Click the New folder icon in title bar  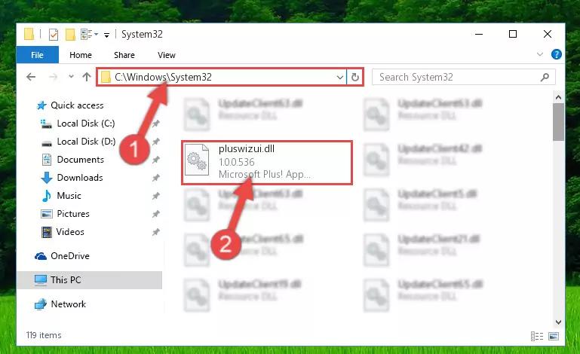pos(70,35)
